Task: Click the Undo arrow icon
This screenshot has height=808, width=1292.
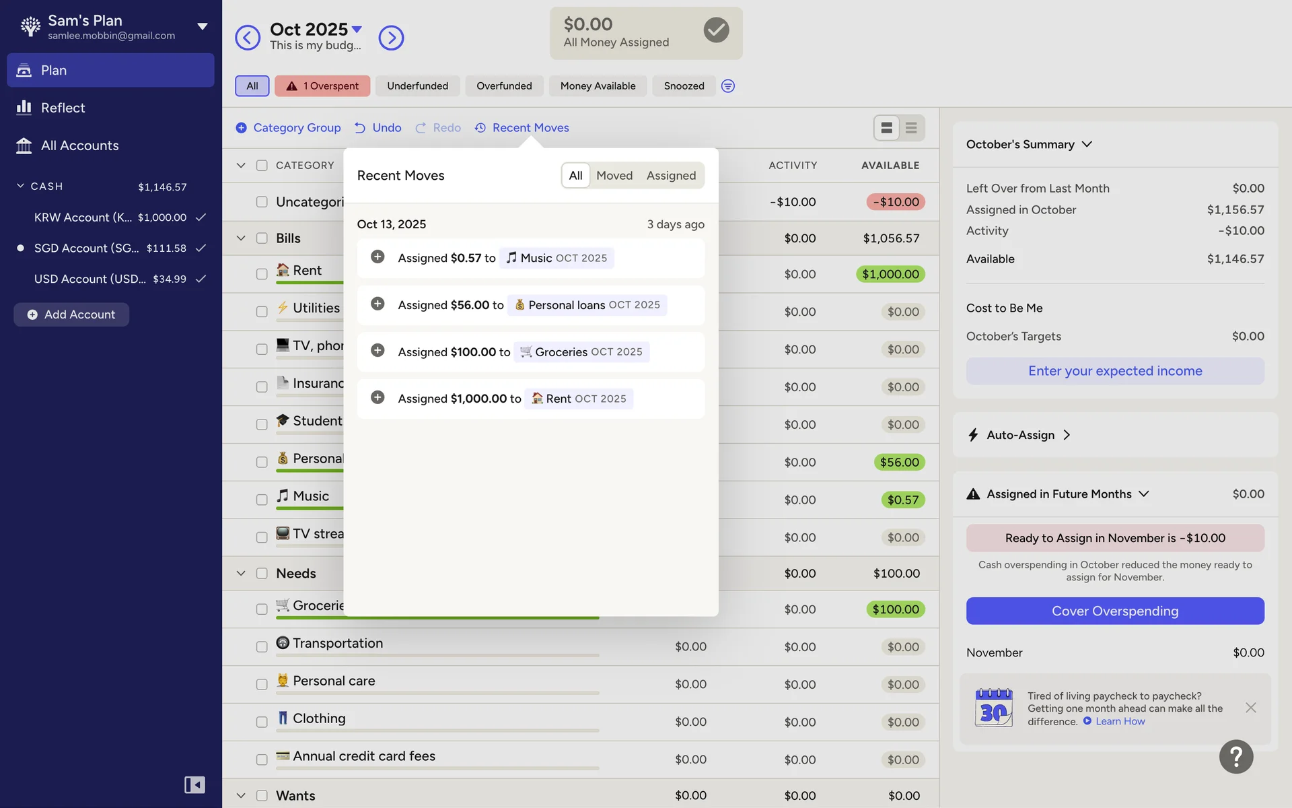Action: pyautogui.click(x=360, y=128)
